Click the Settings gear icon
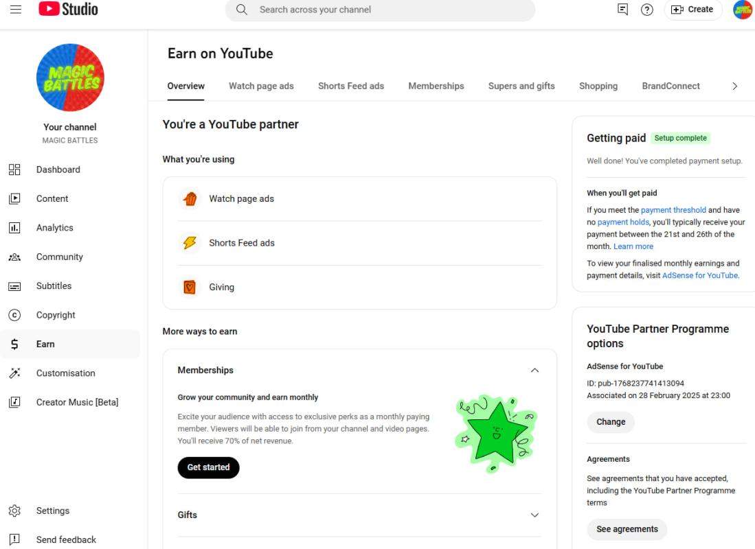Screen dimensions: 755x549 point(14,511)
